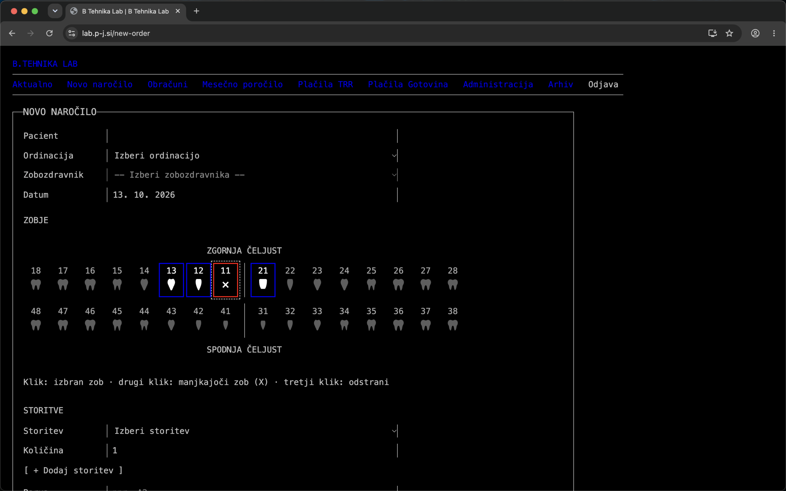
Task: Open the Izberi zobozdravnika dropdown
Action: pyautogui.click(x=252, y=175)
